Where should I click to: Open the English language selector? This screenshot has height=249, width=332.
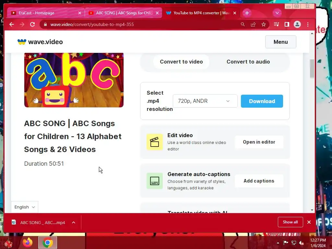pos(25,207)
